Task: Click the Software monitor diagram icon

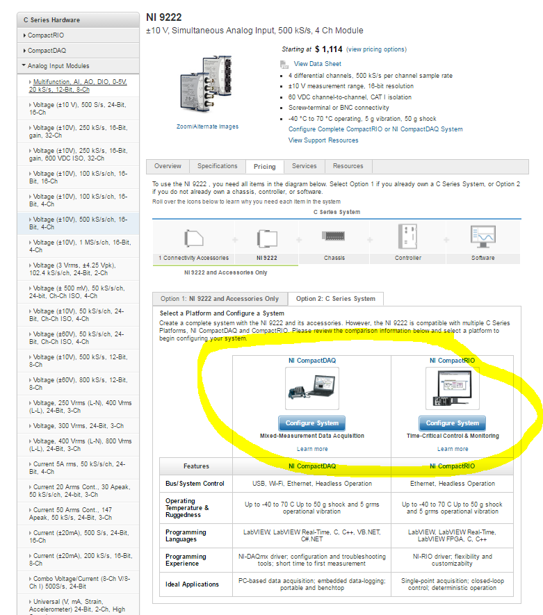Action: tap(483, 236)
